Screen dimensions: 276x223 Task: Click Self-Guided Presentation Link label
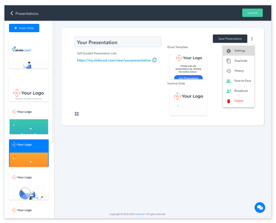tap(97, 53)
